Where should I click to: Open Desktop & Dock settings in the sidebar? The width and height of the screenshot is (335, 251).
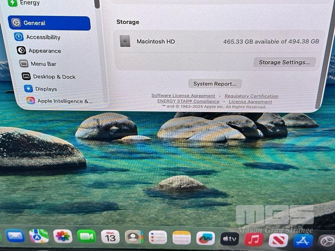(54, 77)
